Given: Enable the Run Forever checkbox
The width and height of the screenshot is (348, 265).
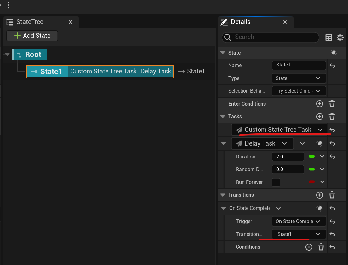Looking at the screenshot, I should [x=276, y=182].
